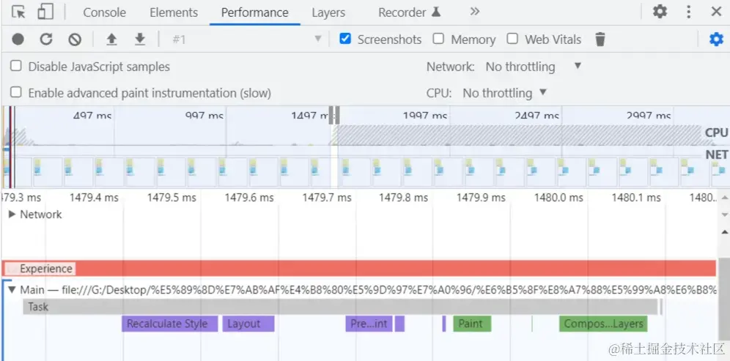The width and height of the screenshot is (730, 361).
Task: Check Disable JavaScript samples
Action: 16,66
